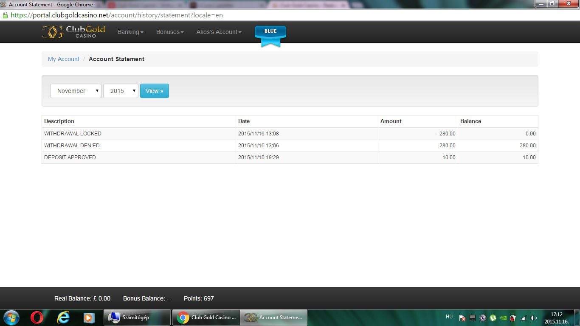The image size is (580, 326).
Task: Click the date 2015/11/16 13:06
Action: (x=258, y=145)
